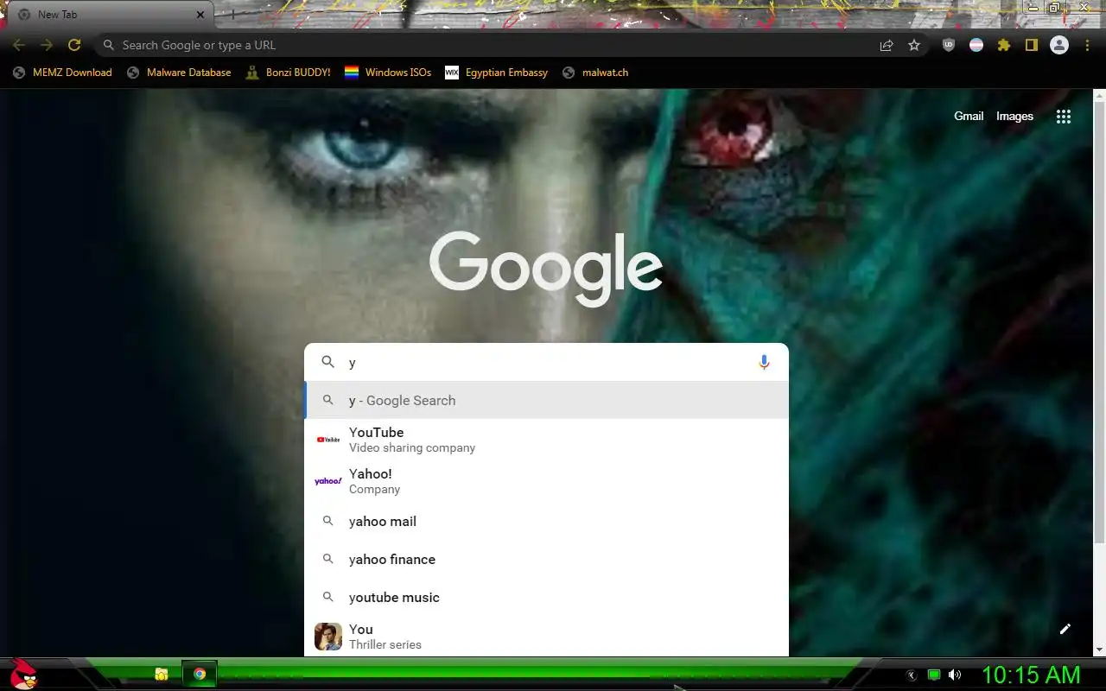Open the MEMZ Download bookmark
The width and height of the screenshot is (1106, 691).
tap(62, 73)
